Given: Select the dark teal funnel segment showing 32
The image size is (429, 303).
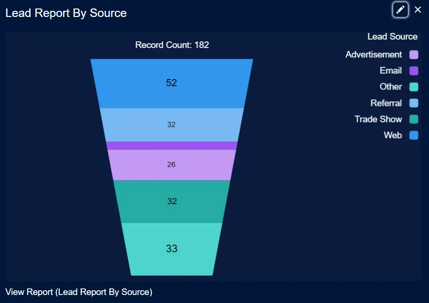Looking at the screenshot, I should (x=171, y=201).
